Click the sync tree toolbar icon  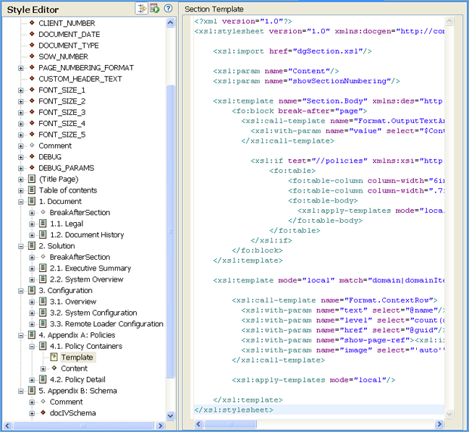point(141,9)
